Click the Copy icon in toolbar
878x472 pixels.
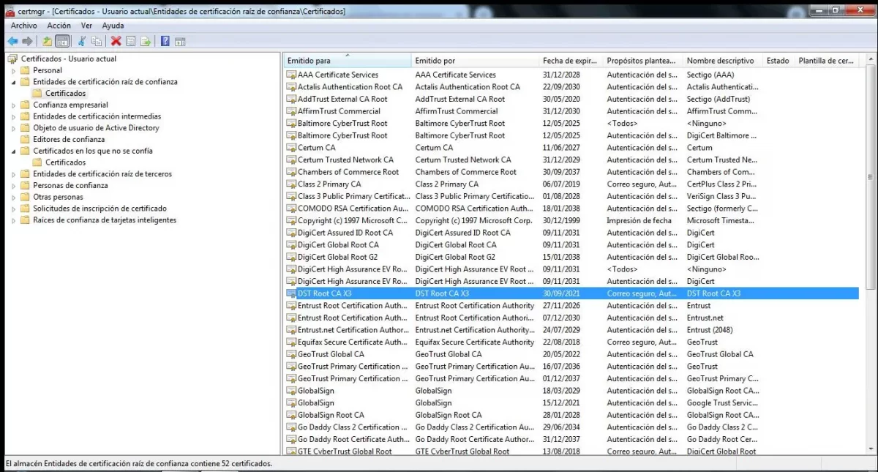97,41
